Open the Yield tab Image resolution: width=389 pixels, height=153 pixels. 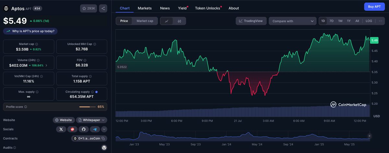click(183, 8)
